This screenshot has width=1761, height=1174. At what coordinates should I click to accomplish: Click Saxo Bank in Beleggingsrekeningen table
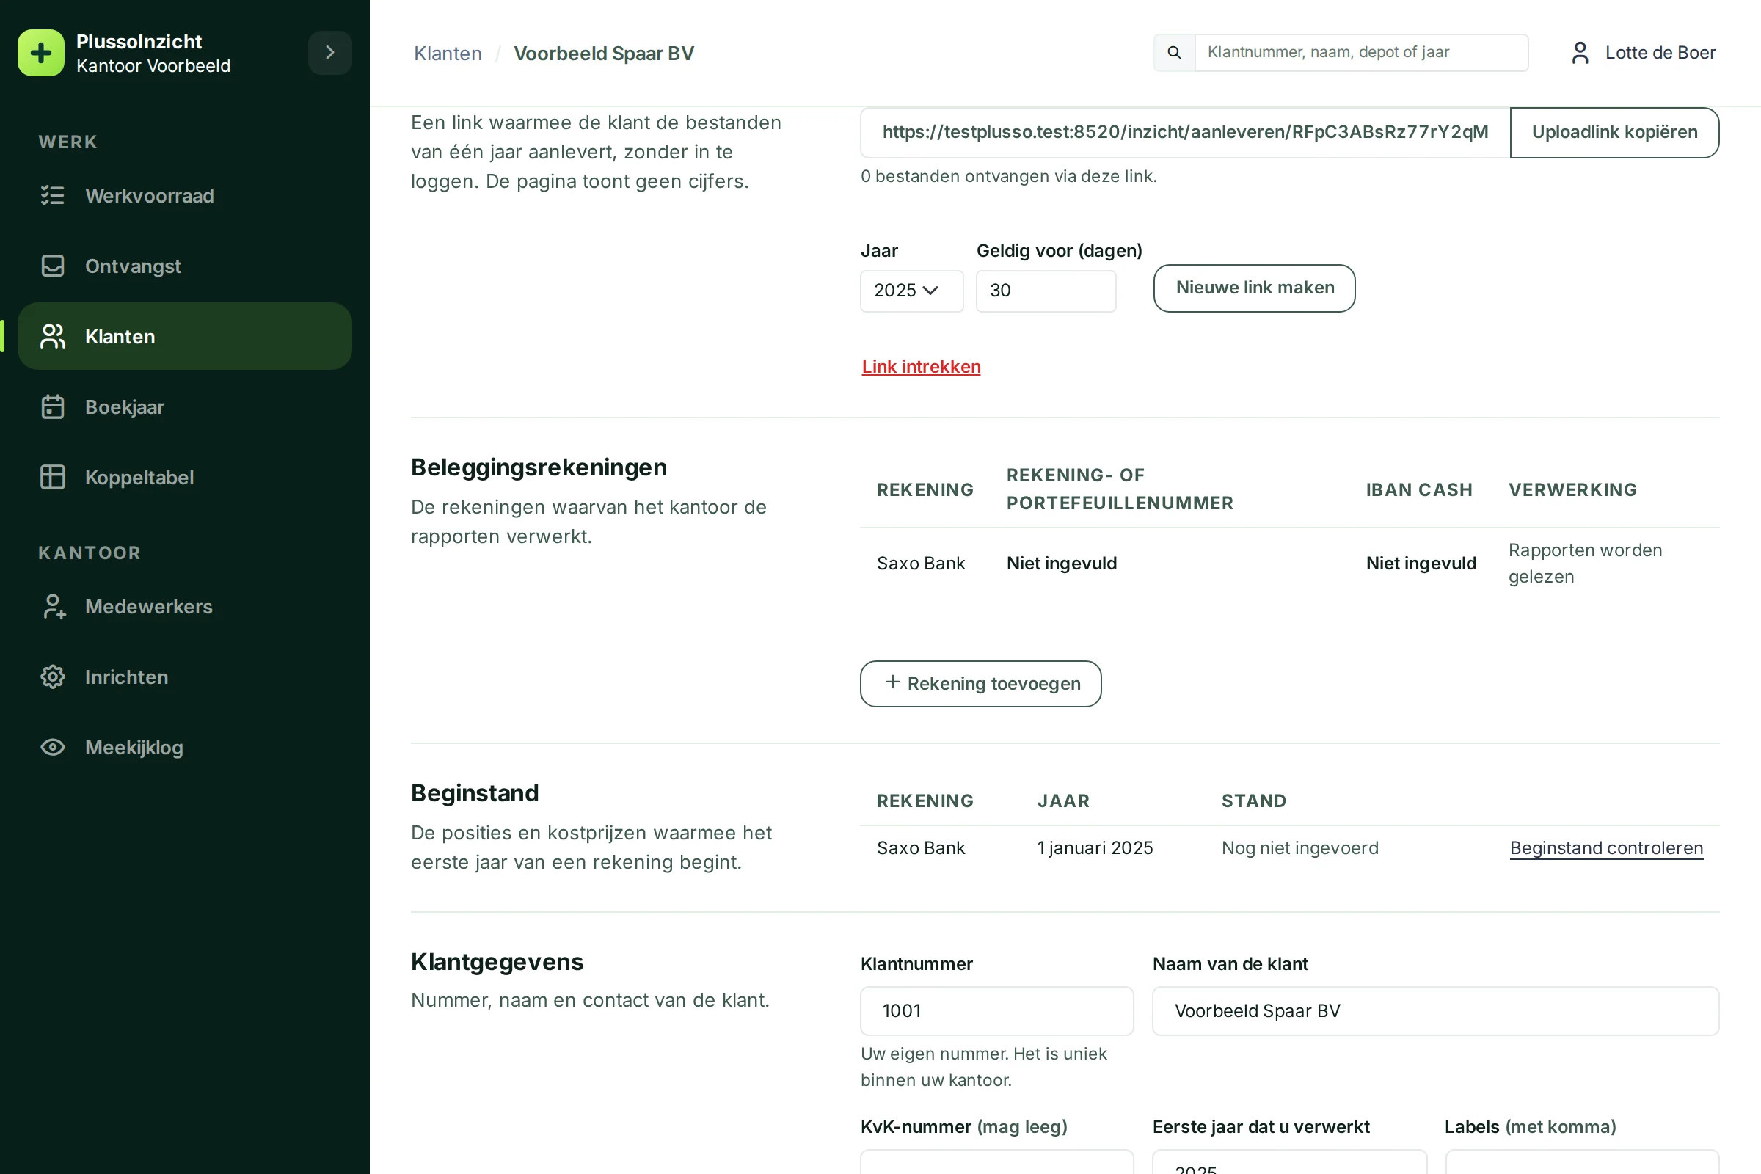(920, 563)
